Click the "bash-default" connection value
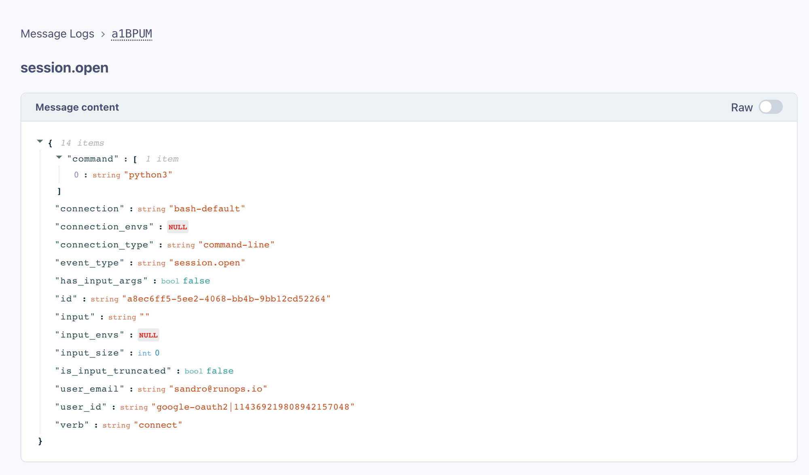 [x=207, y=209]
